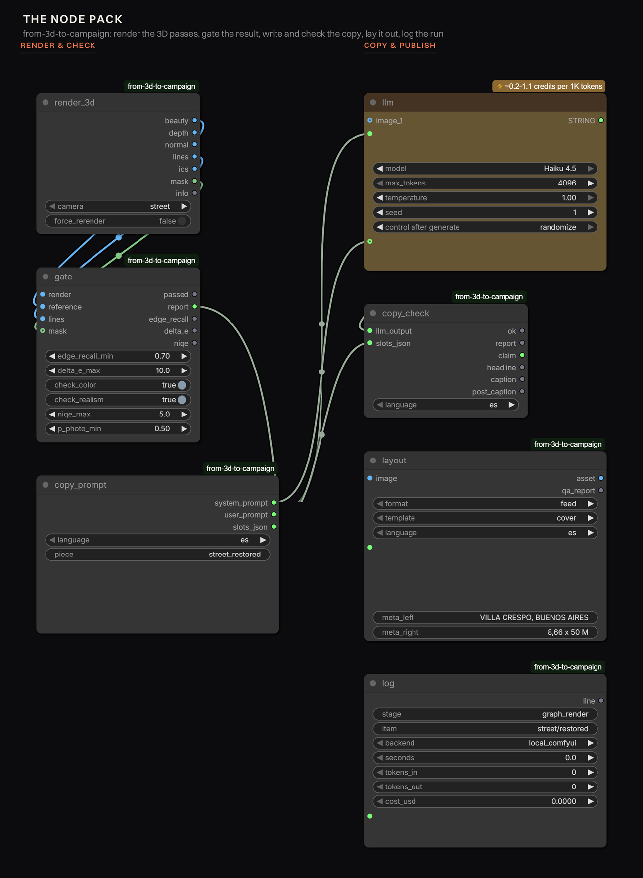Screen dimensions: 643x878
Task: Click the from-3d-to-campaign badge above layout
Action: [568, 444]
